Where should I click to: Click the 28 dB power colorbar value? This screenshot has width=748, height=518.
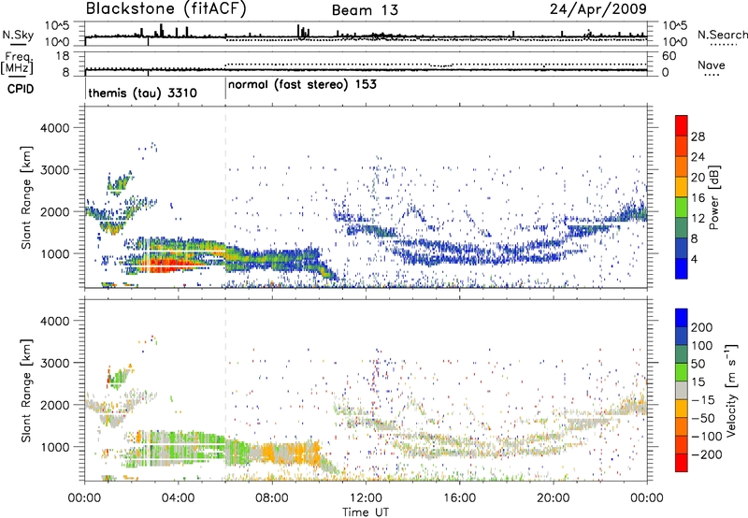point(698,137)
